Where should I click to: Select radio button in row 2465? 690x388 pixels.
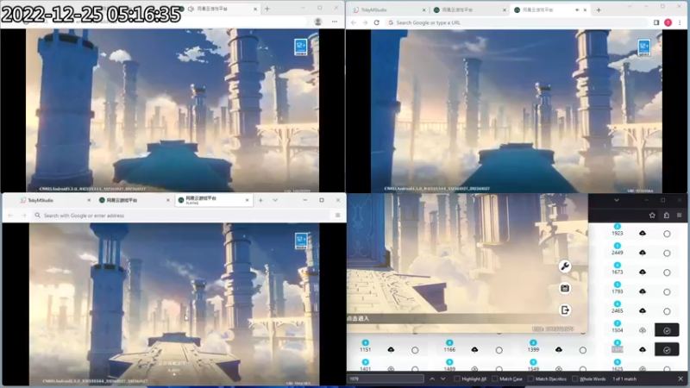point(667,311)
